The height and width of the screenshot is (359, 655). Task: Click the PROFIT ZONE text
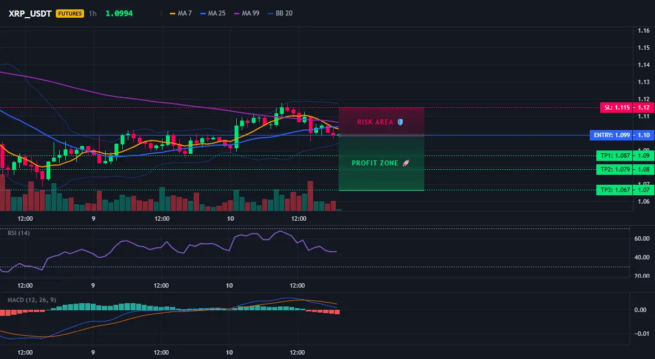[375, 163]
